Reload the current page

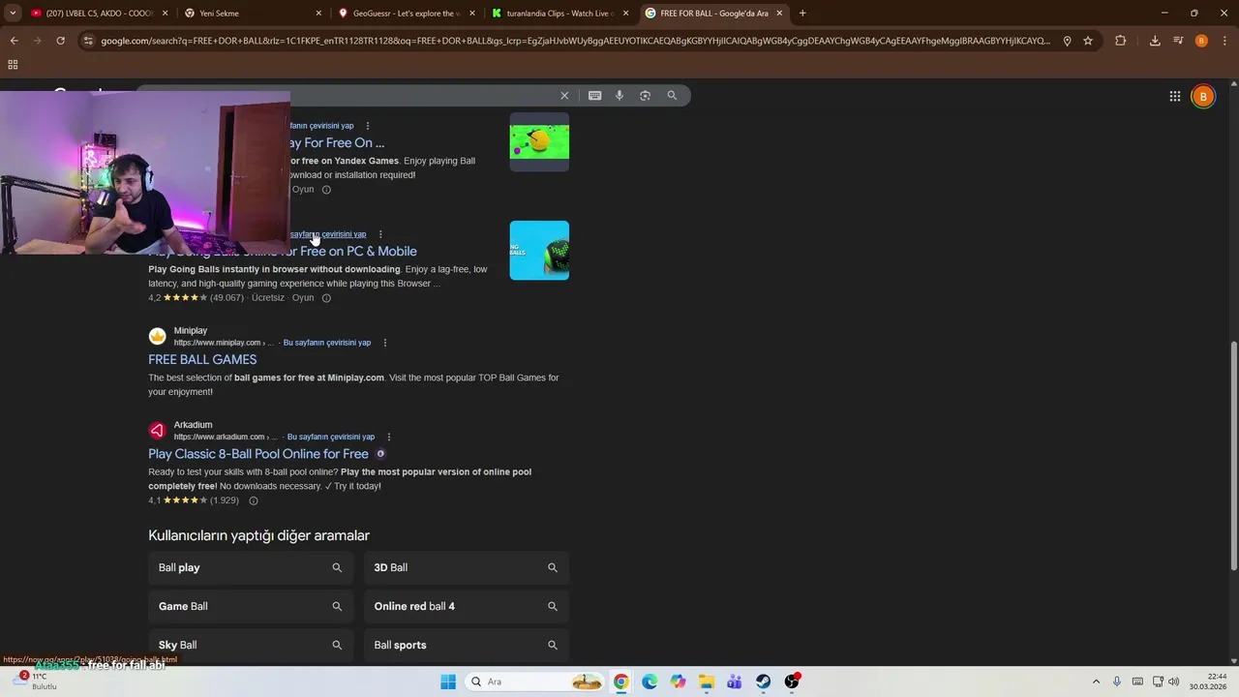60,41
